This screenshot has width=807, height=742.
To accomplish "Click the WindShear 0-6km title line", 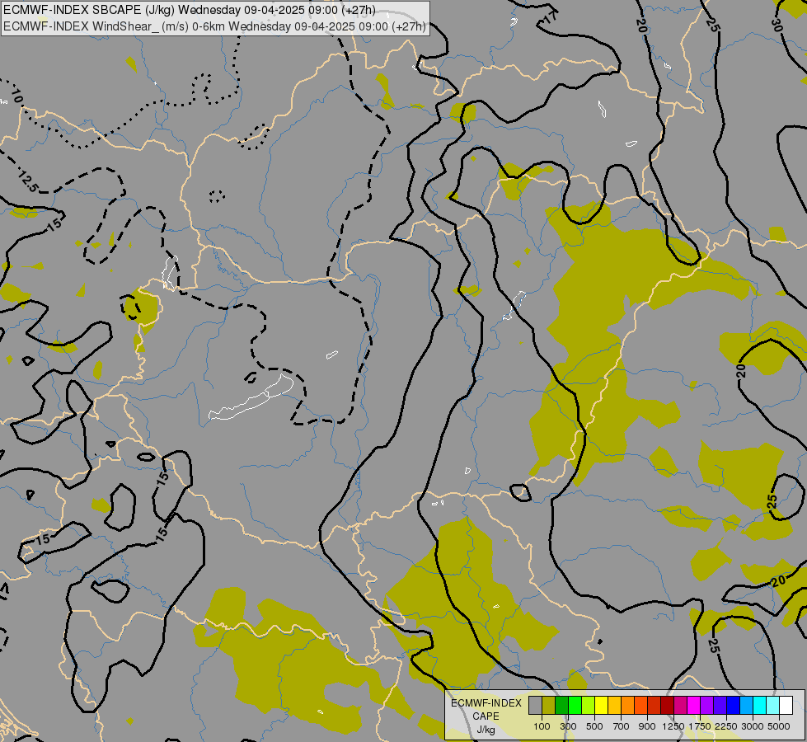I will click(x=214, y=26).
